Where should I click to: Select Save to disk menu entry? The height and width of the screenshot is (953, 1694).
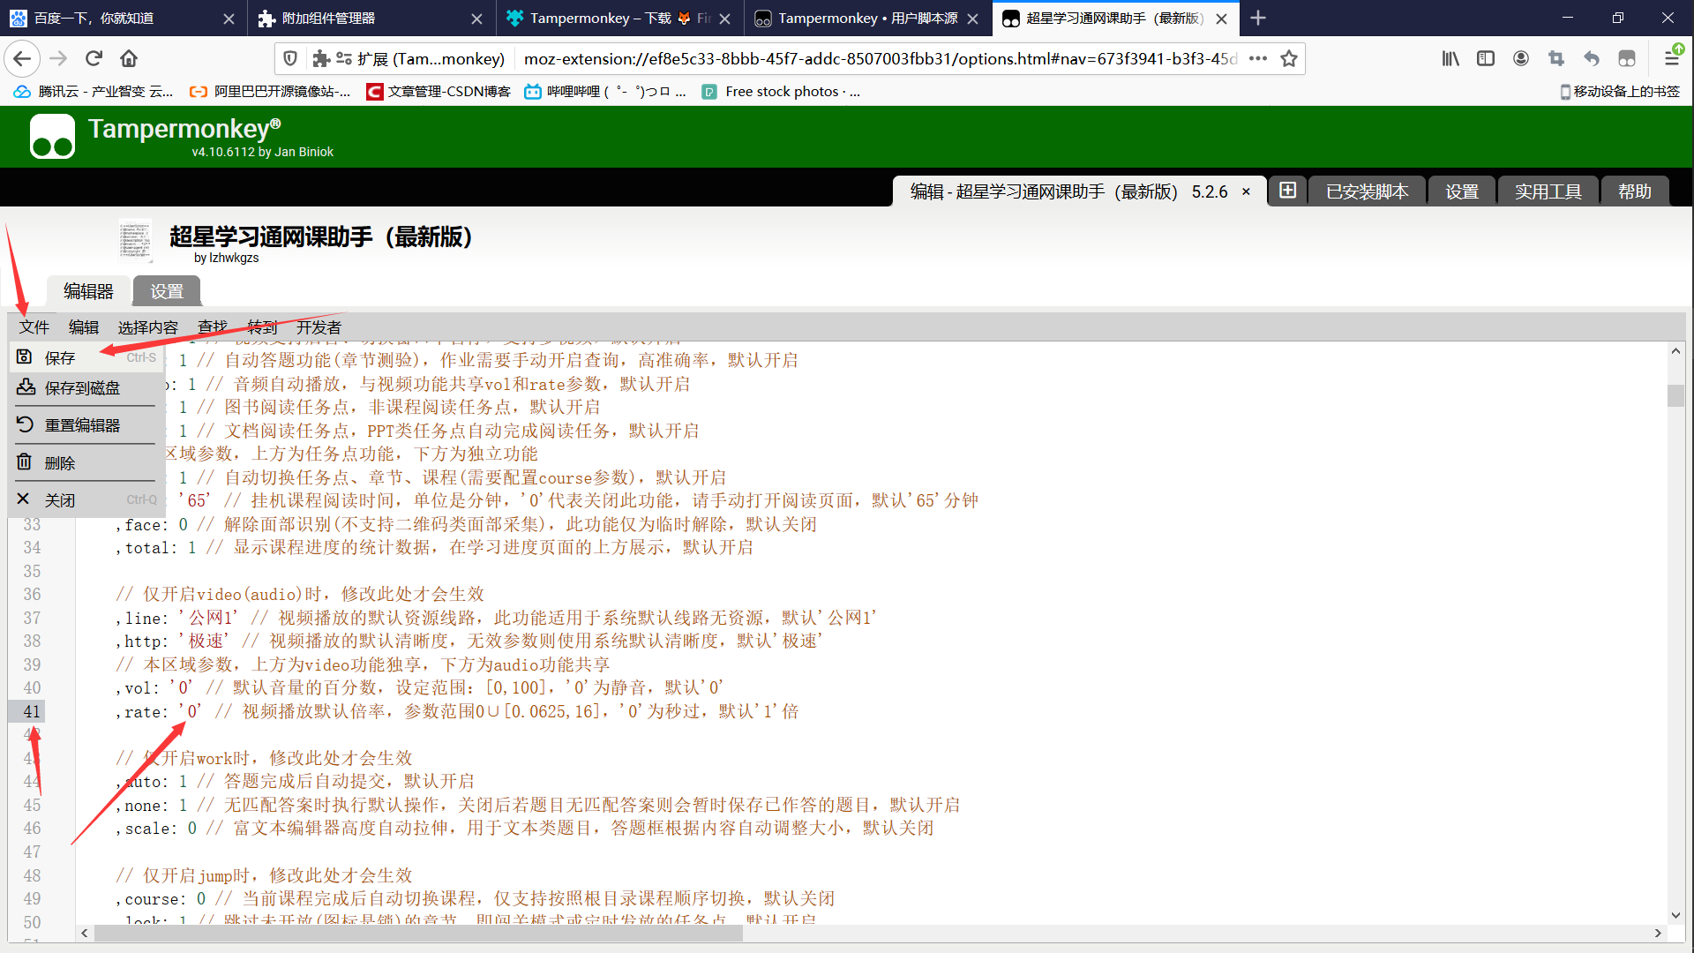click(82, 388)
